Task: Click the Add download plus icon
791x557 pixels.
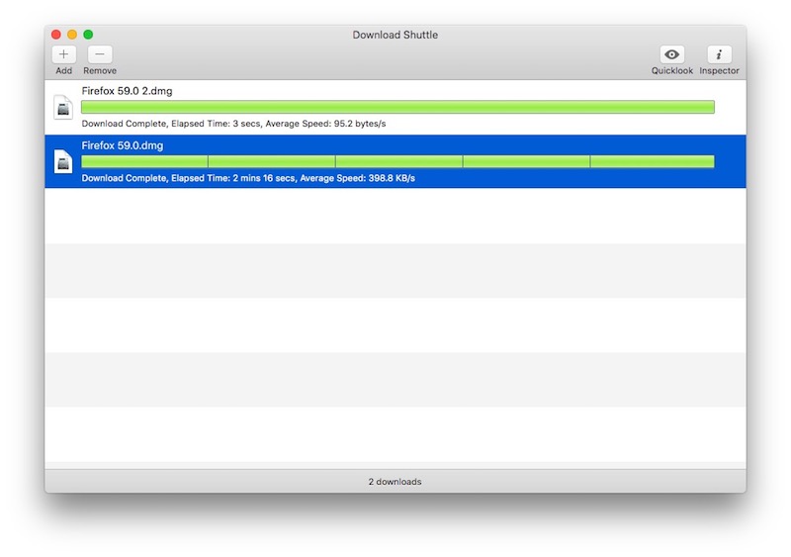Action: pos(63,54)
